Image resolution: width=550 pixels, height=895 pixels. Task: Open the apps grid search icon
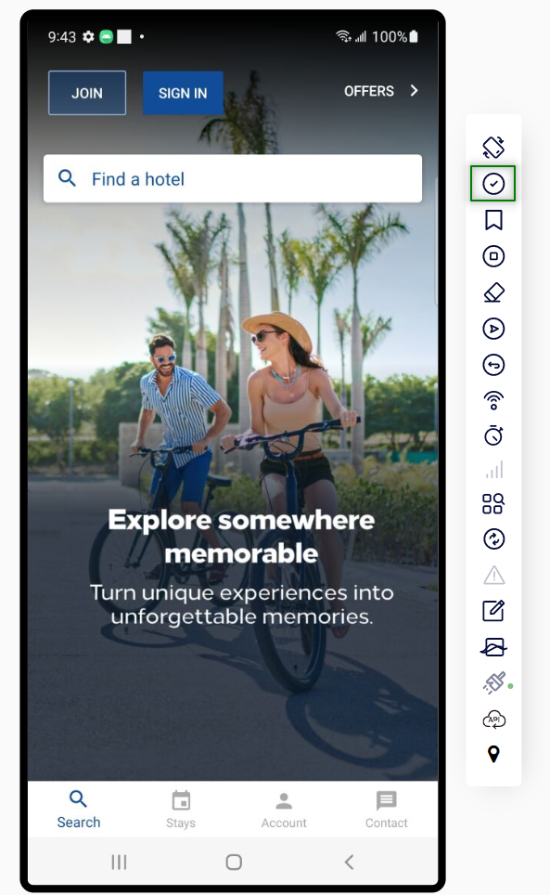[x=493, y=503]
